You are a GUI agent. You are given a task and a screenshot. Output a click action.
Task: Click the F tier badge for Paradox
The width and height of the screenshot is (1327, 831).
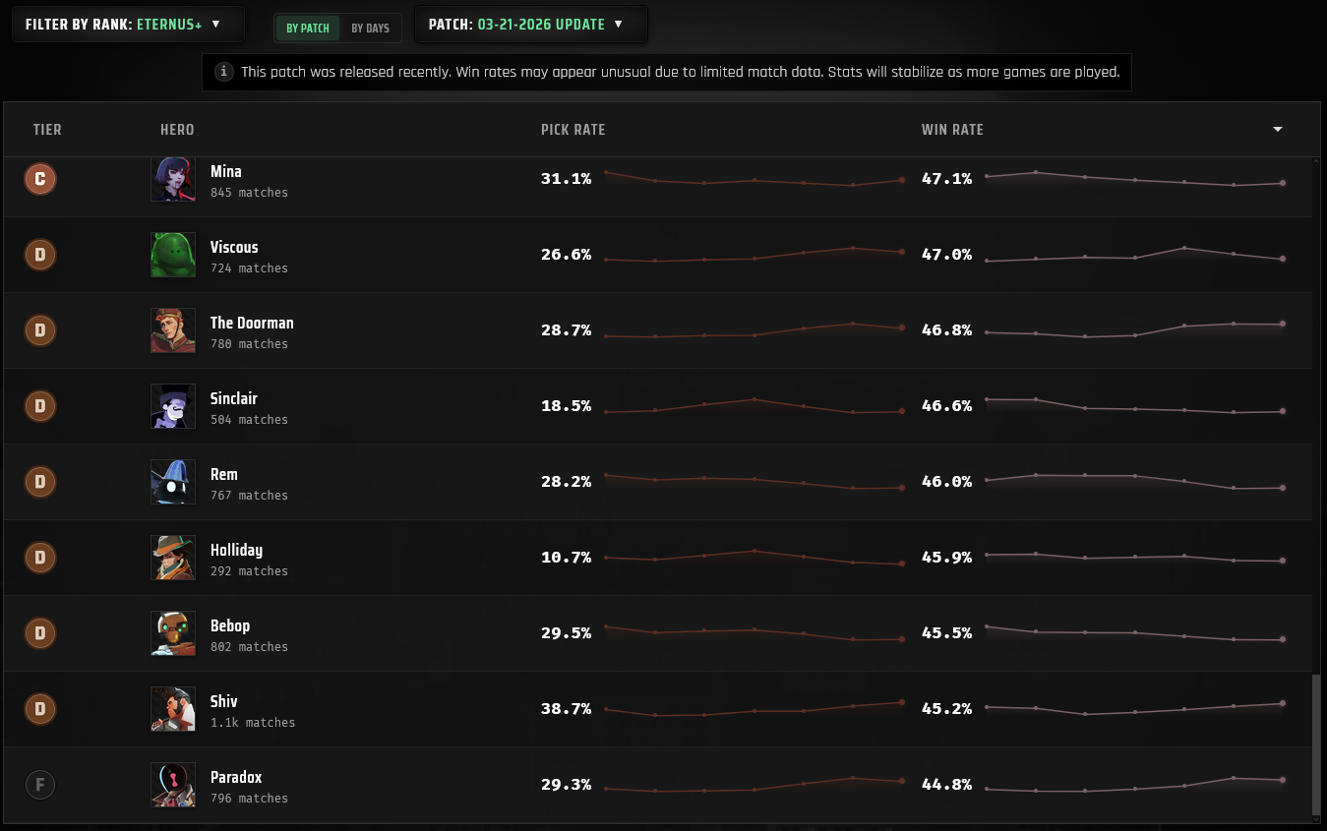click(40, 785)
